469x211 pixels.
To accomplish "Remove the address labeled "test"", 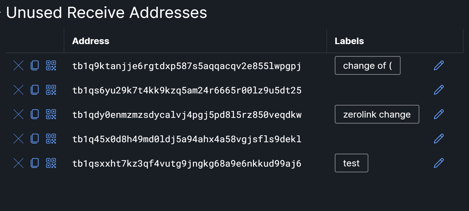I will [x=18, y=163].
